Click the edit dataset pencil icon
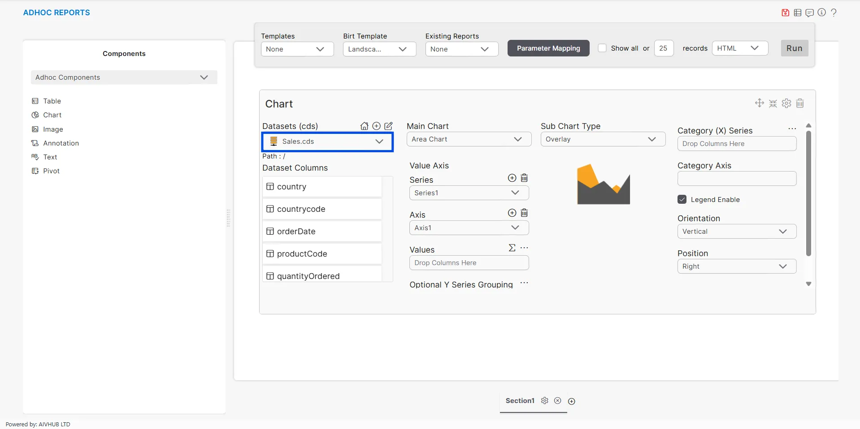This screenshot has height=429, width=860. tap(388, 126)
